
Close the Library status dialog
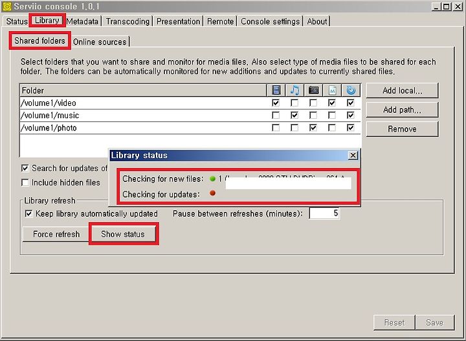pos(353,155)
